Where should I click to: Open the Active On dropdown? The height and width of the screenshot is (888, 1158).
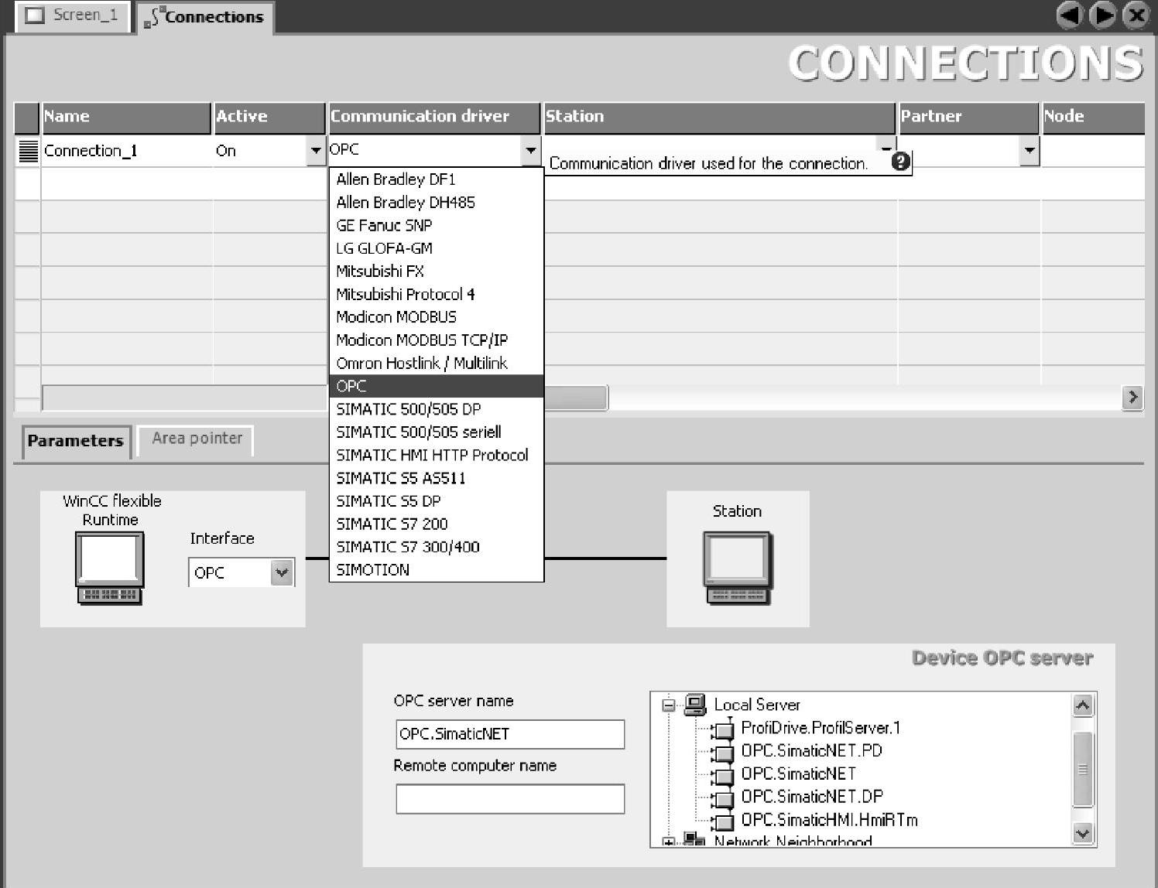point(315,151)
